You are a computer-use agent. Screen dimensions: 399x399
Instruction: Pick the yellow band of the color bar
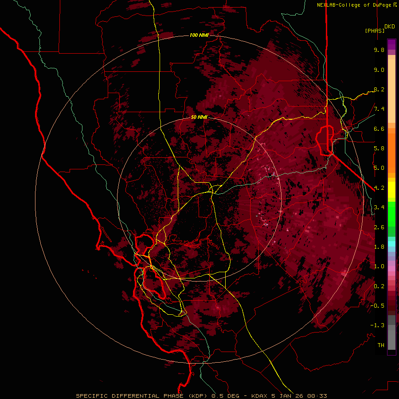pyautogui.click(x=391, y=190)
